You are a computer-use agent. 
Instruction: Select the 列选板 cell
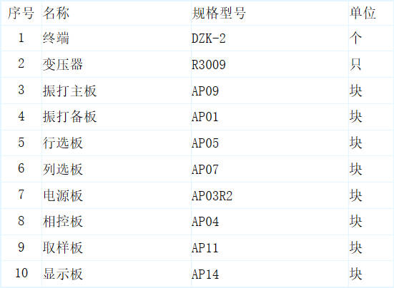(117, 169)
